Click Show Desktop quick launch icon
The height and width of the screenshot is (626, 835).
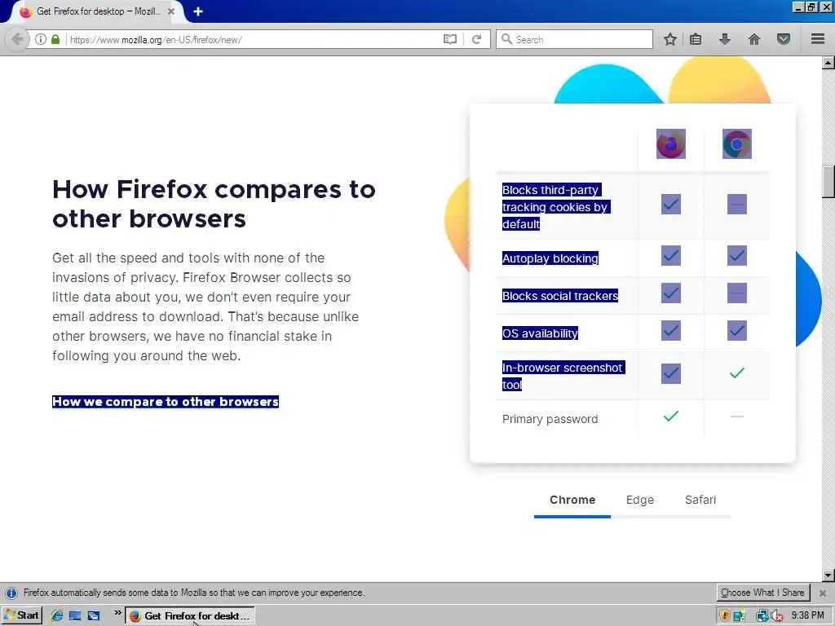[75, 615]
